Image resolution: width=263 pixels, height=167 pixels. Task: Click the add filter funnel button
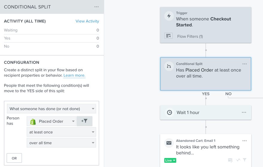(84, 121)
